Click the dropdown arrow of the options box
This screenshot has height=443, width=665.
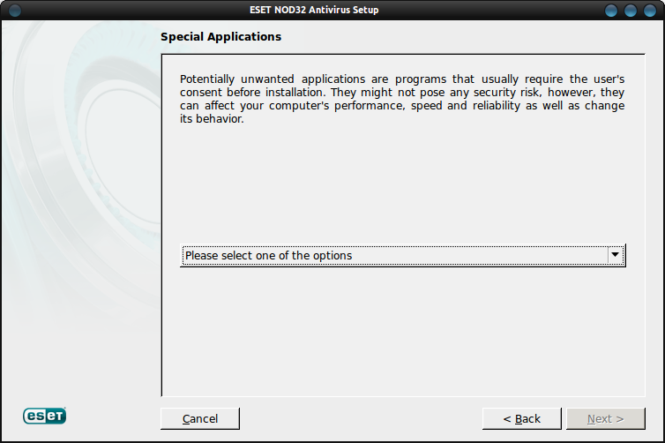tap(615, 255)
